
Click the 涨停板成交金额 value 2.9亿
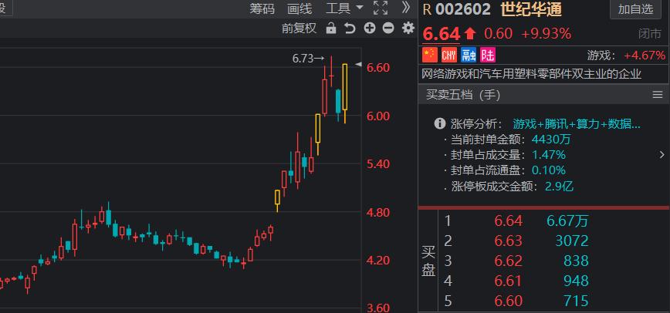coord(560,186)
